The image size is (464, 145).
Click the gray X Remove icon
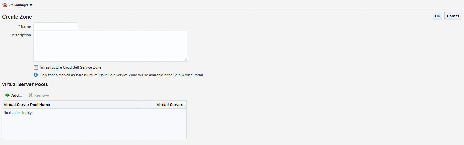coord(30,95)
